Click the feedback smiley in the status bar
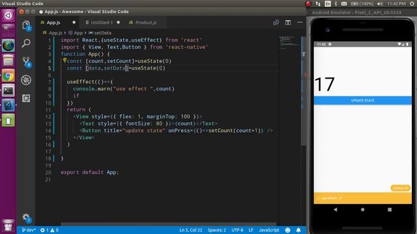Screen dimensions: 417x234 [287, 230]
